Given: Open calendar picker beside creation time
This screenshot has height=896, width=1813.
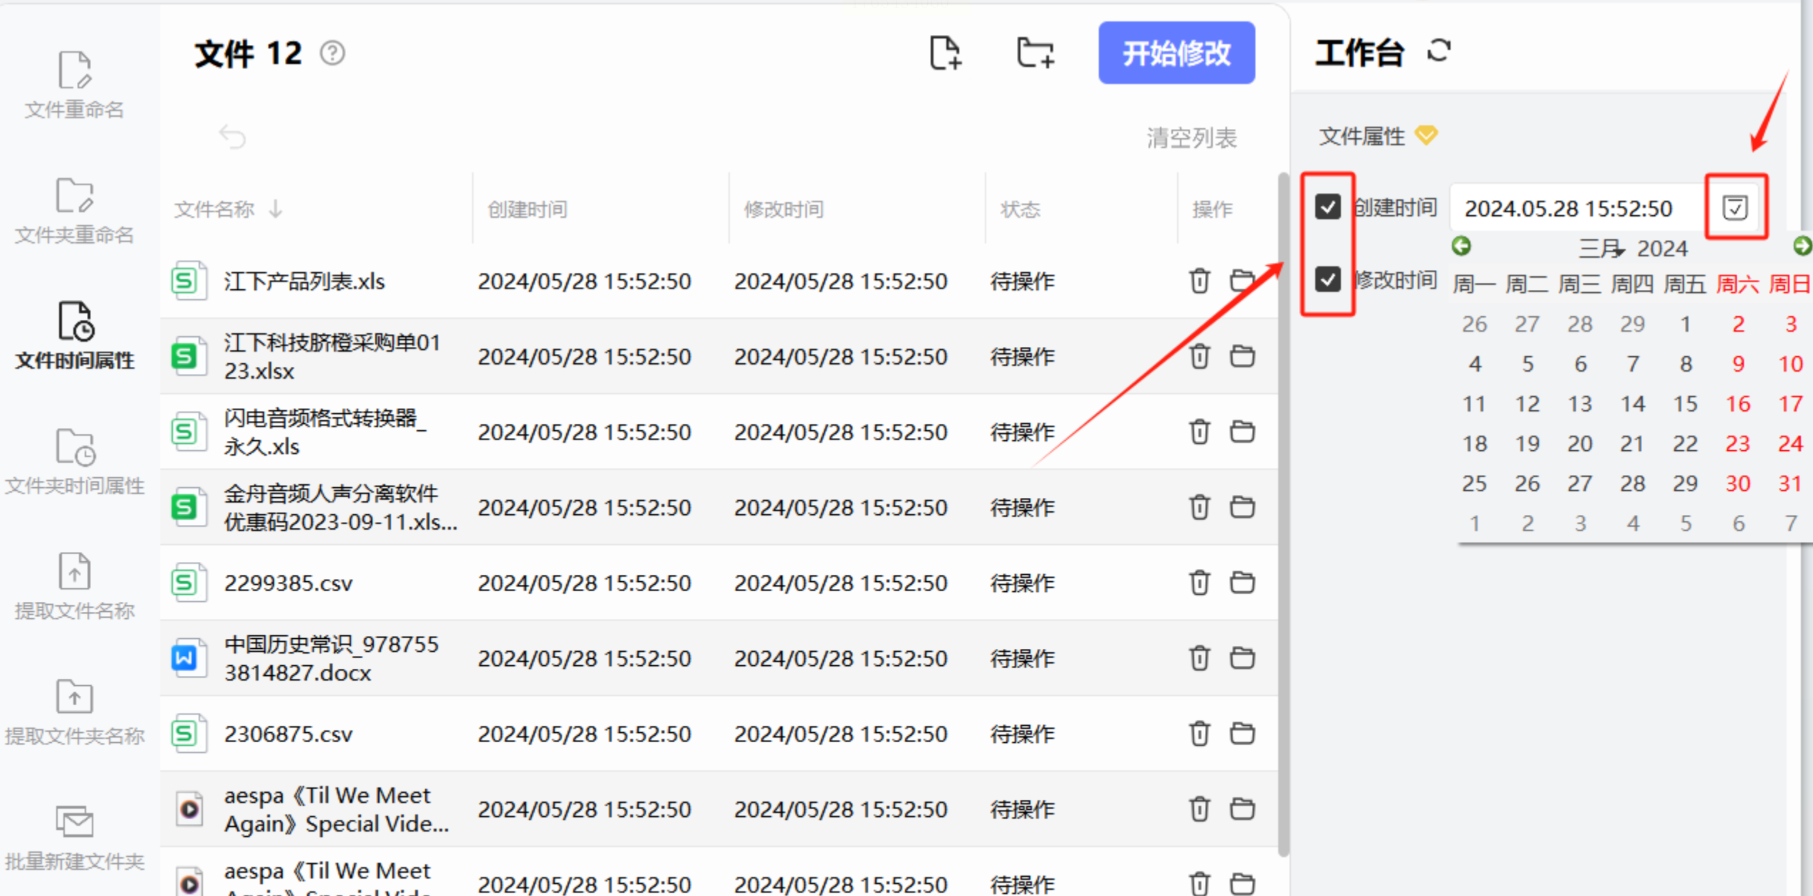Looking at the screenshot, I should [x=1735, y=207].
